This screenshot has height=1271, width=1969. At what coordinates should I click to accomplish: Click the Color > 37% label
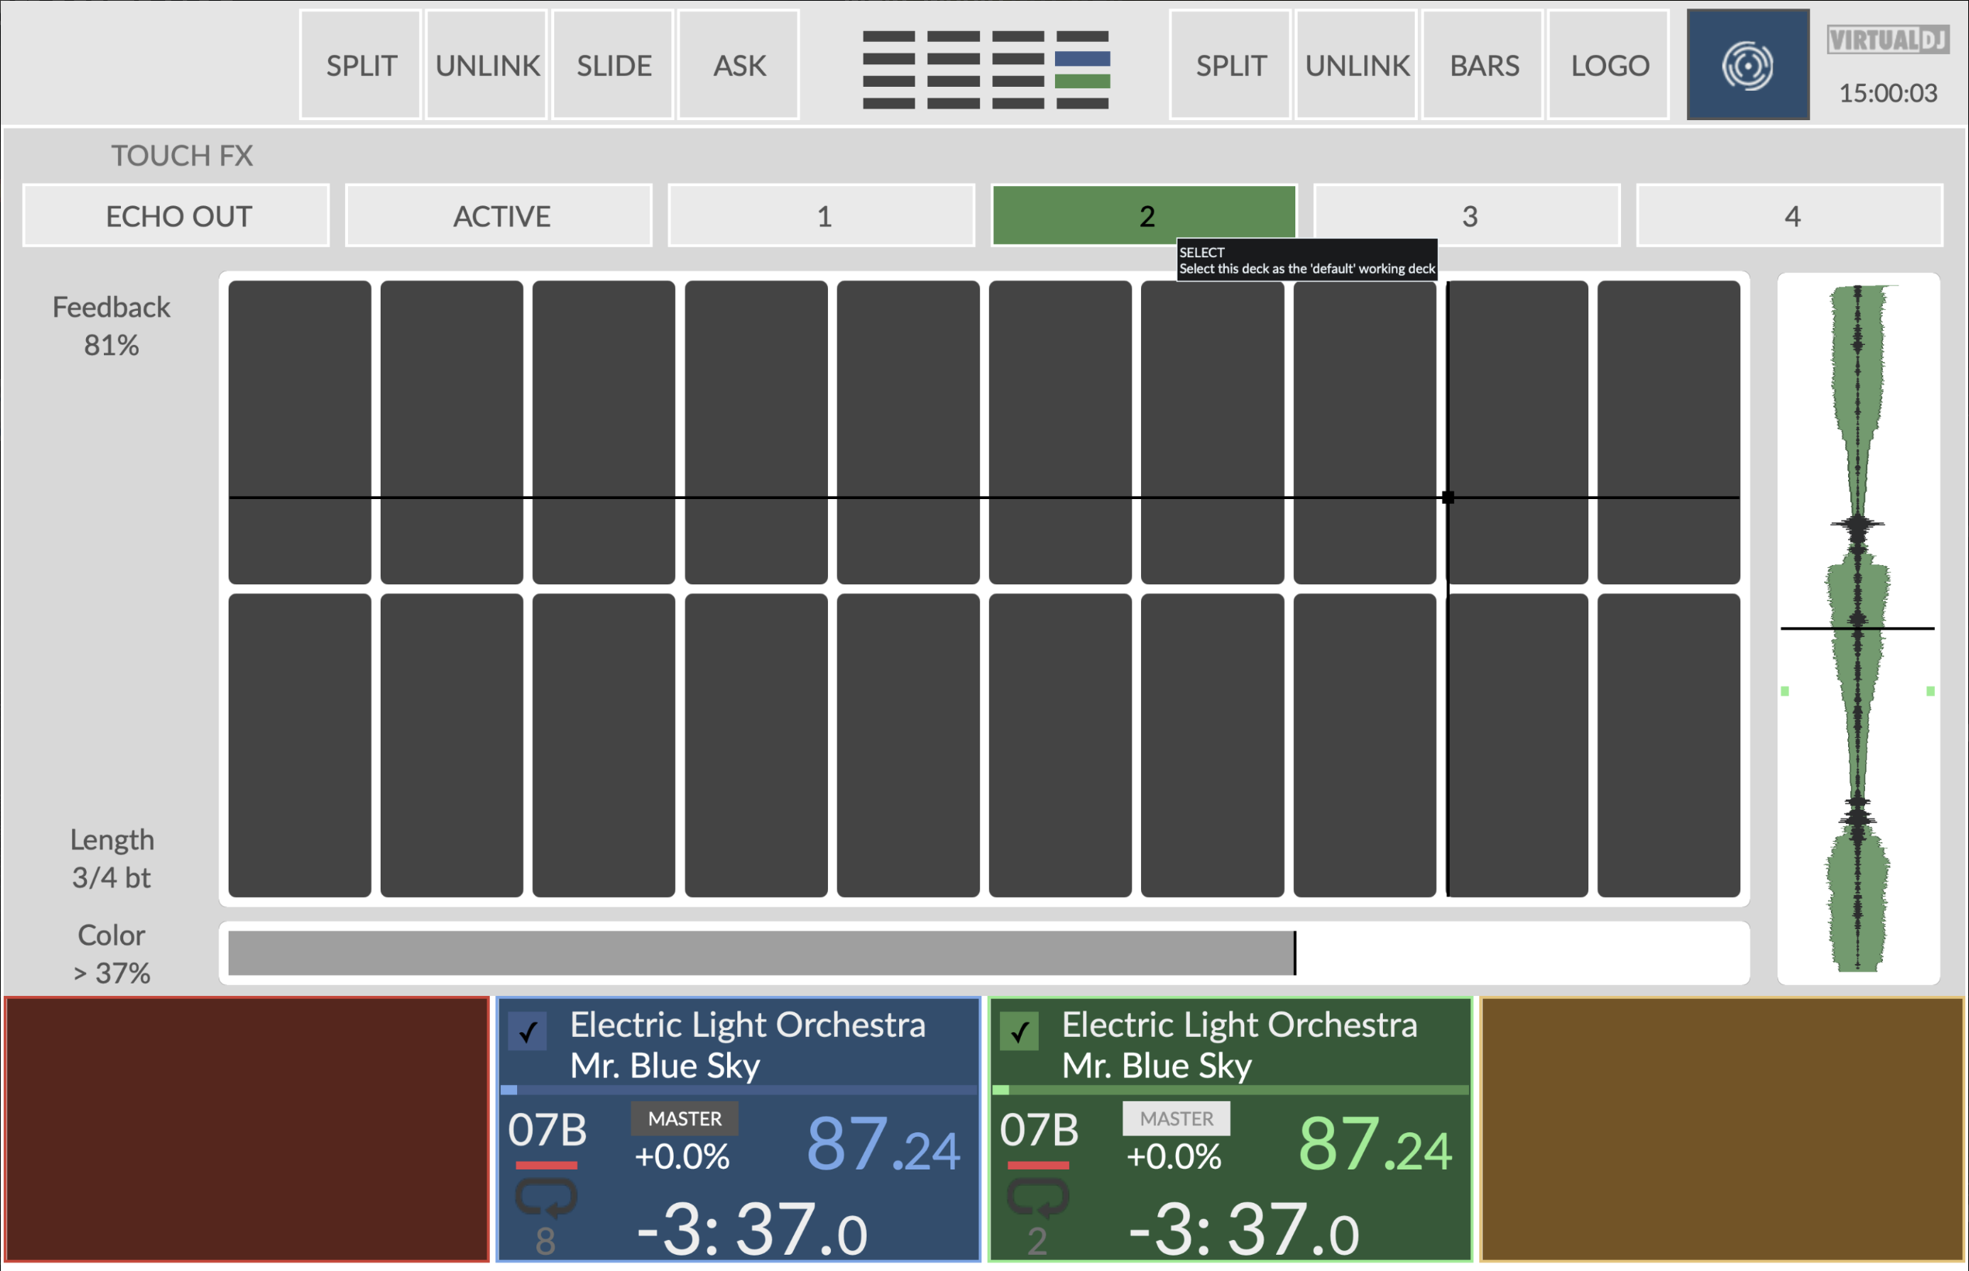pos(112,954)
